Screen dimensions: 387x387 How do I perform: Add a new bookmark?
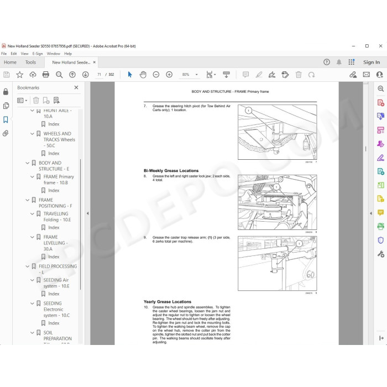46,100
